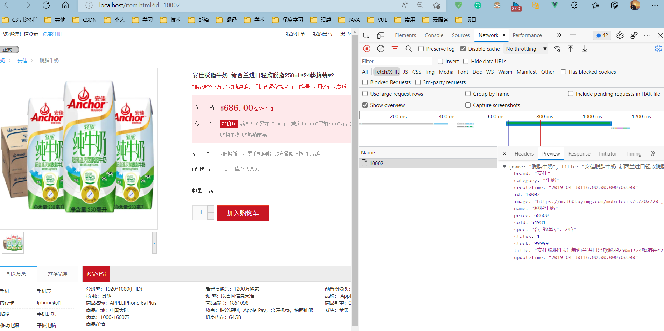This screenshot has width=664, height=331.
Task: Focus the network Filter input
Action: tap(396, 62)
